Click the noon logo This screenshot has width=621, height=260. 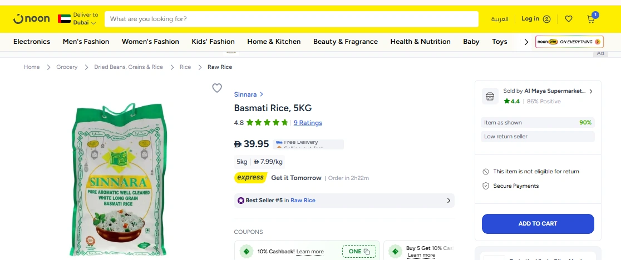pyautogui.click(x=31, y=19)
